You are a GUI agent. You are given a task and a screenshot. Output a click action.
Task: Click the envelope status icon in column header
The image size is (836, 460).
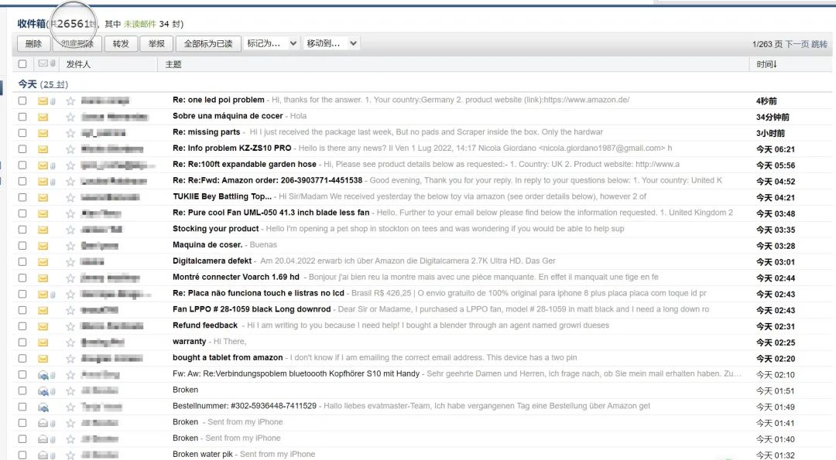[43, 63]
